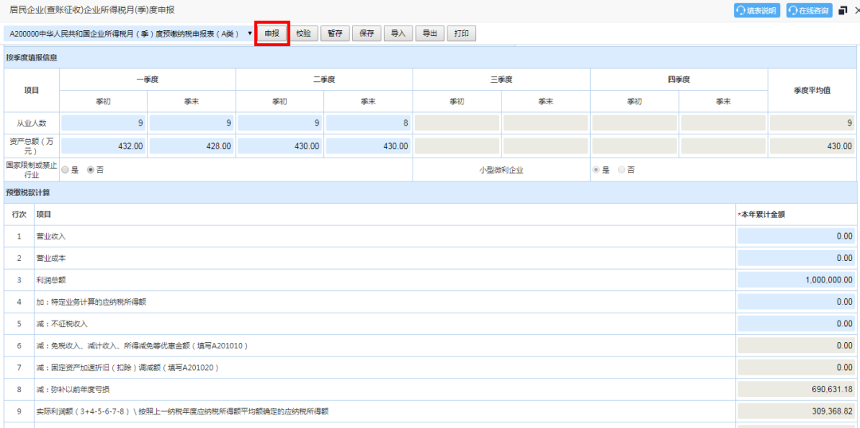Image resolution: width=860 pixels, height=428 pixels.
Task: Click the 营业收入 row label
Action: [x=51, y=236]
